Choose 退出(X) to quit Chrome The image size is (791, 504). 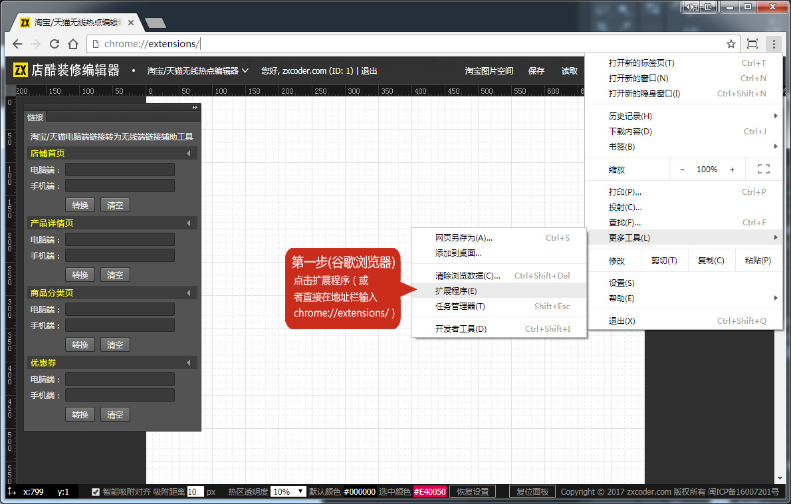point(684,321)
